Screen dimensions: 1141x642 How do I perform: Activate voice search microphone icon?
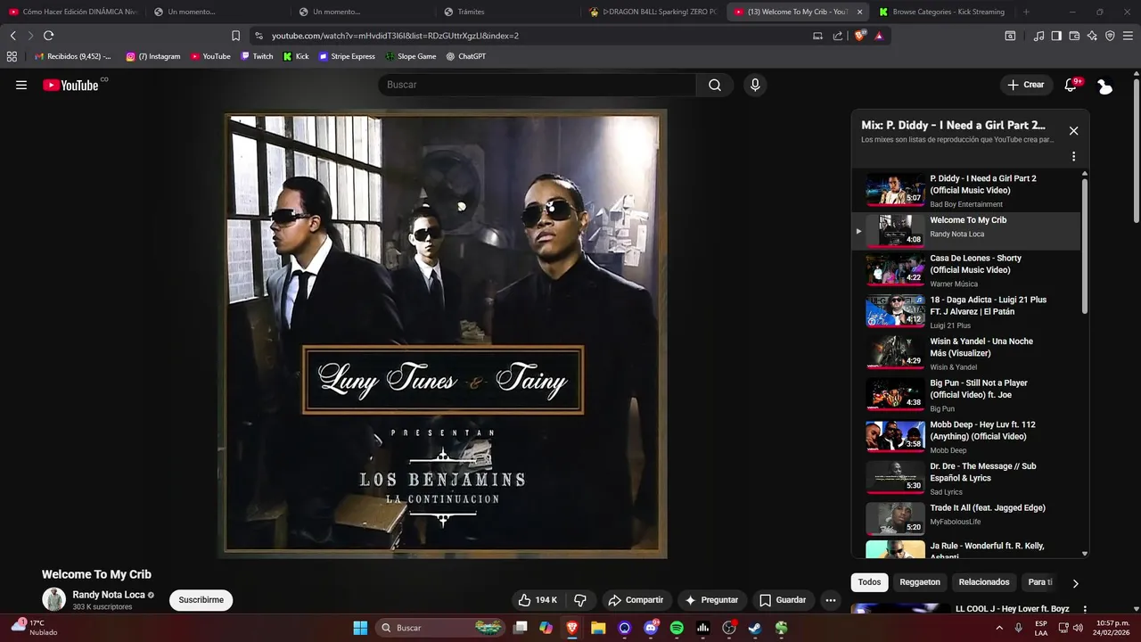coord(755,85)
